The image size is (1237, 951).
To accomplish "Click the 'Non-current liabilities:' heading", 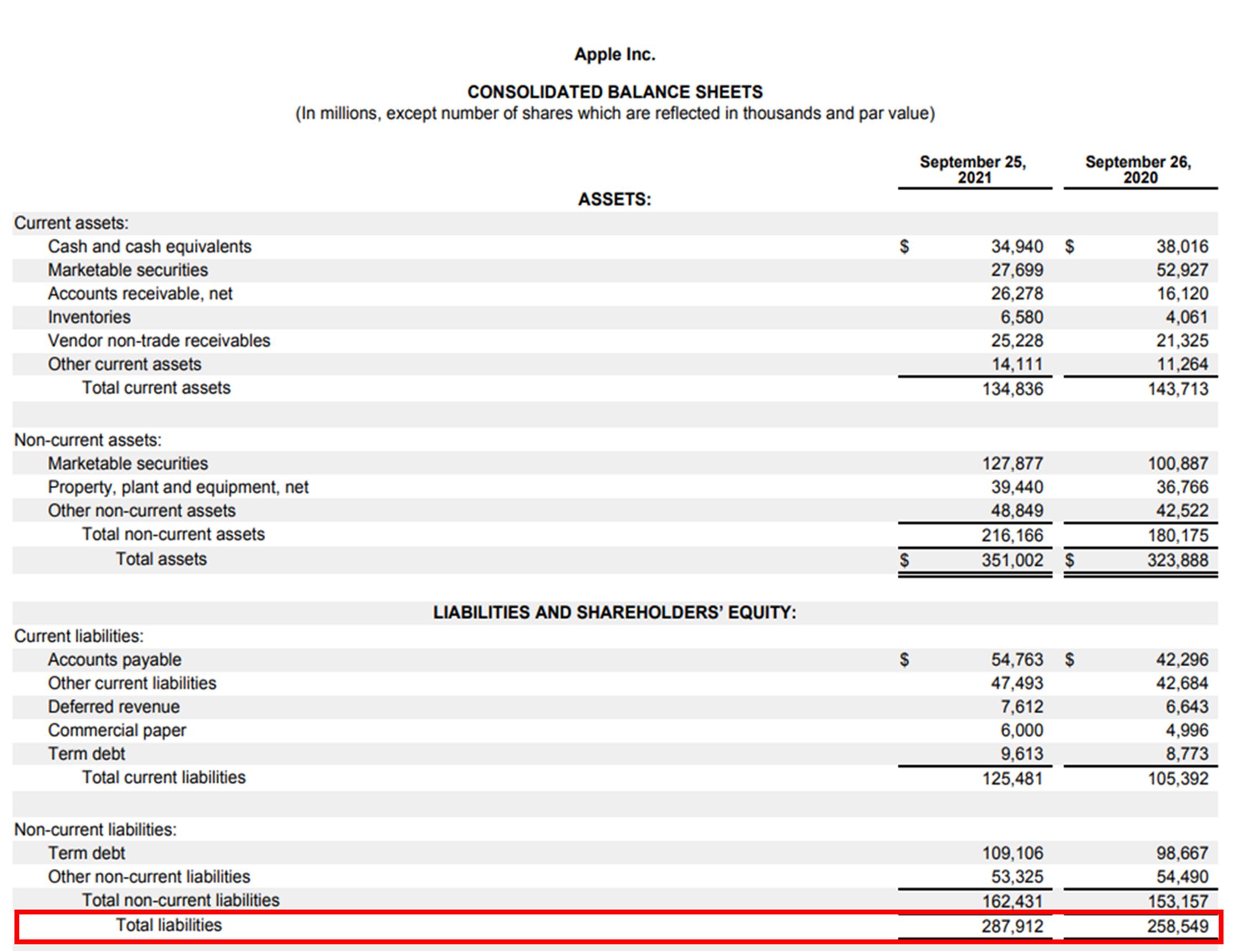I will coord(95,830).
